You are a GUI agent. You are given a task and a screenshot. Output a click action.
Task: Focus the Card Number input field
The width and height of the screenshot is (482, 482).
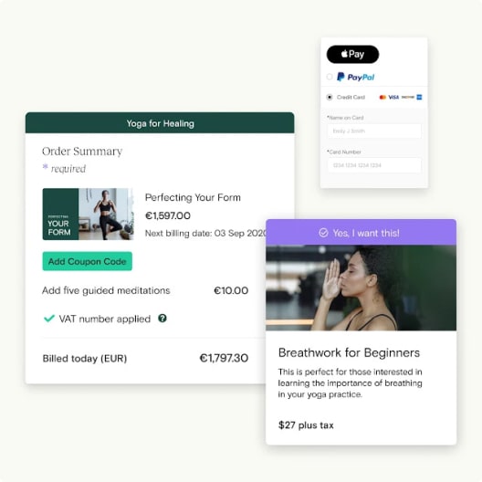click(x=374, y=165)
